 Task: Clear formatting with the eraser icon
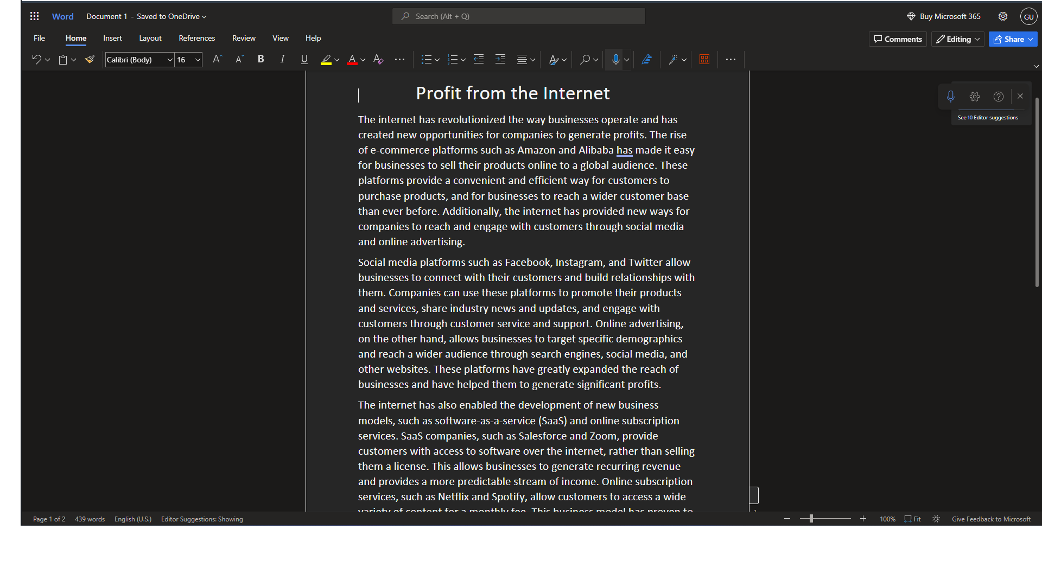[x=378, y=60]
